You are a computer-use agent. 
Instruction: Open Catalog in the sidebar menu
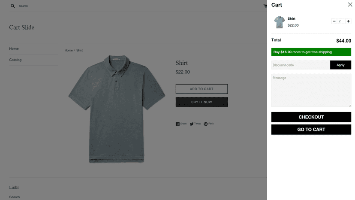click(x=15, y=60)
